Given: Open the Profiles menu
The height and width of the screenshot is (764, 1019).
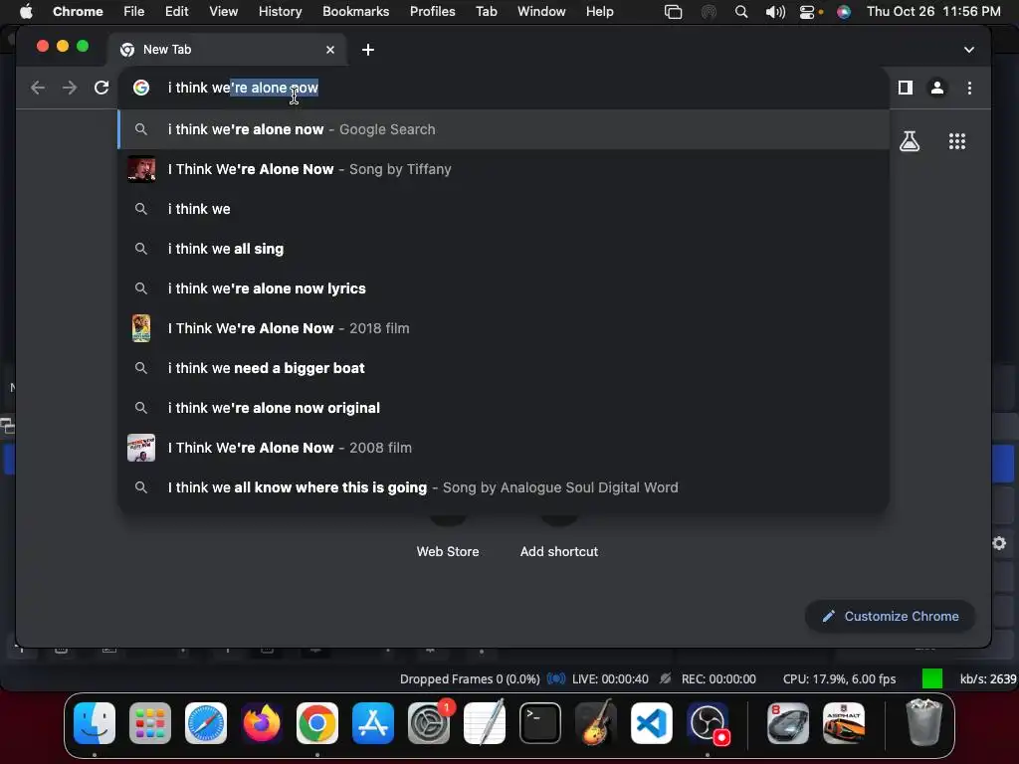Looking at the screenshot, I should 432,11.
